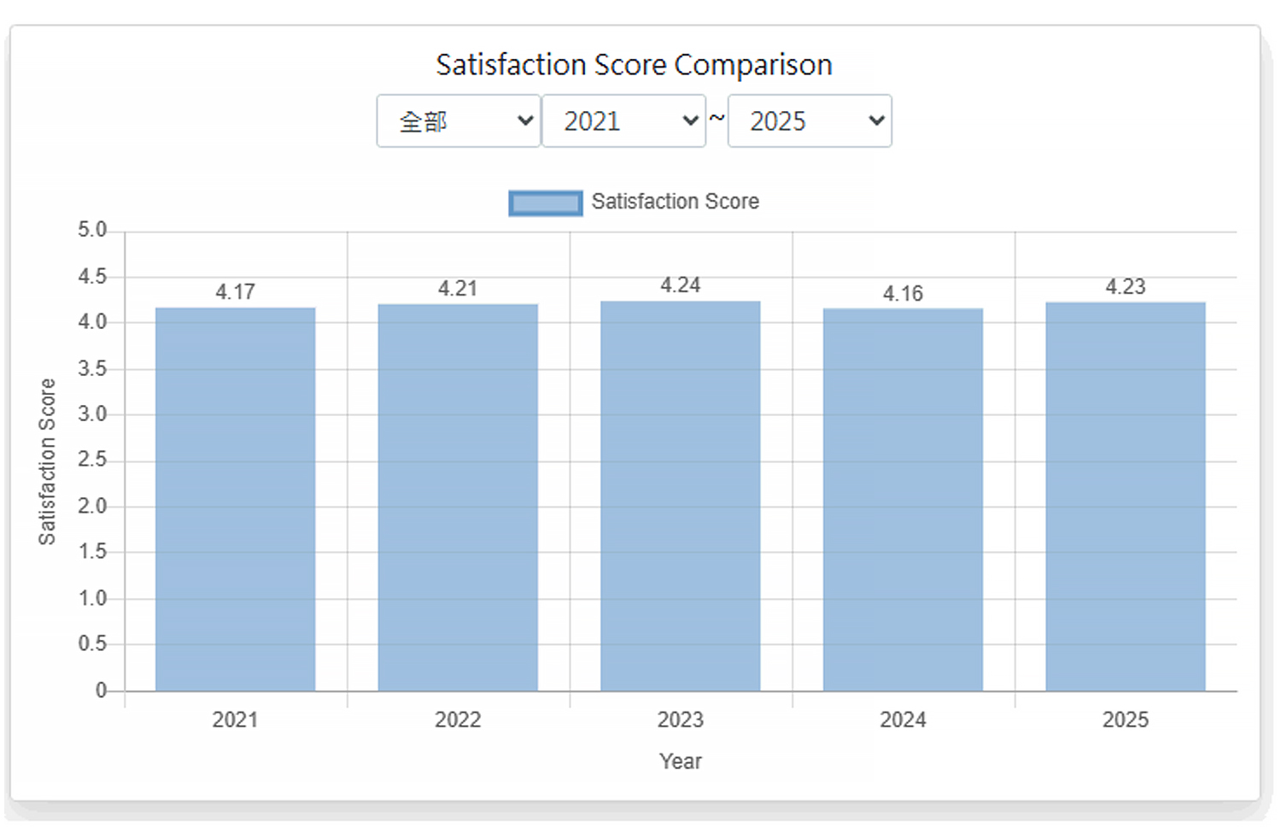Screen dimensions: 1281x833
Task: Select the 2025 satisfaction bar
Action: (1125, 497)
